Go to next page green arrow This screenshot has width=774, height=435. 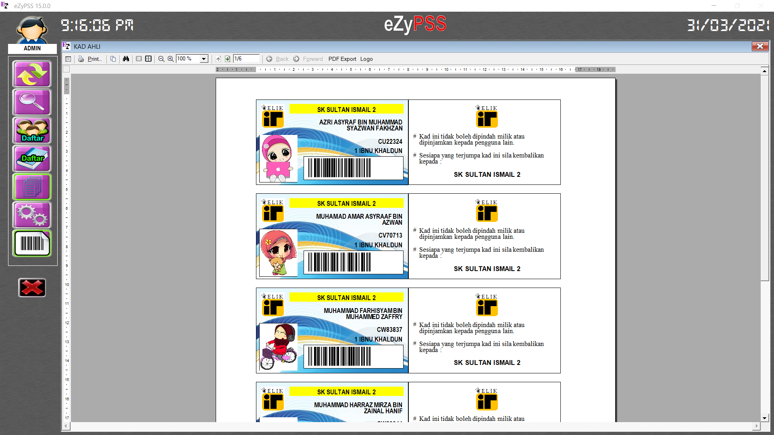[228, 59]
